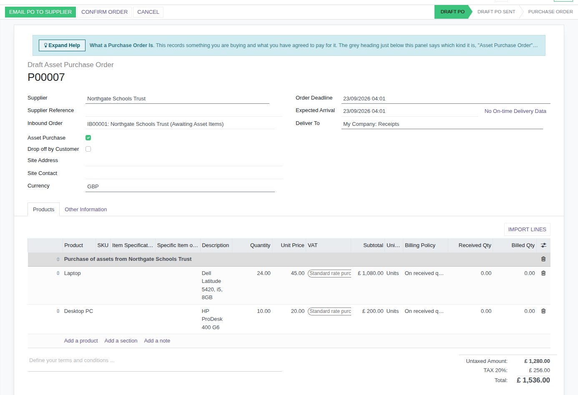Switch to the Products tab
The width and height of the screenshot is (578, 395).
[44, 210]
